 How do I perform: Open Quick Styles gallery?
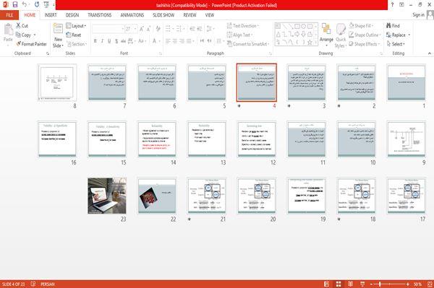click(x=341, y=36)
